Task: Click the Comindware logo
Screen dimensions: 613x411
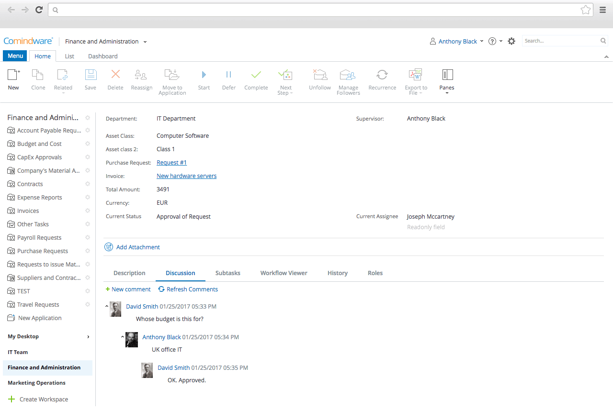Action: [28, 41]
